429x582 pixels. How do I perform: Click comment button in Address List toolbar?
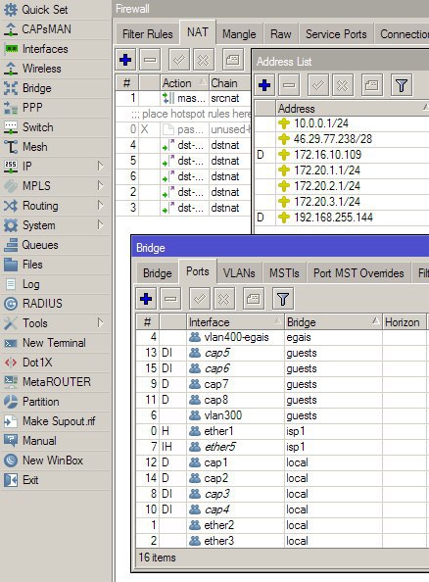click(x=372, y=85)
